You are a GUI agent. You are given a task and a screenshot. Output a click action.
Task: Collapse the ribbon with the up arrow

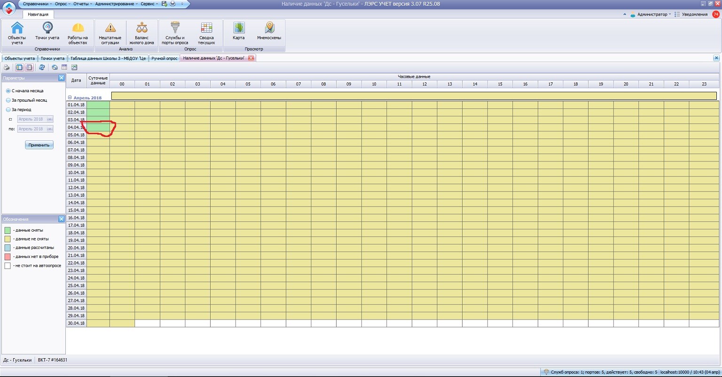[x=625, y=15]
